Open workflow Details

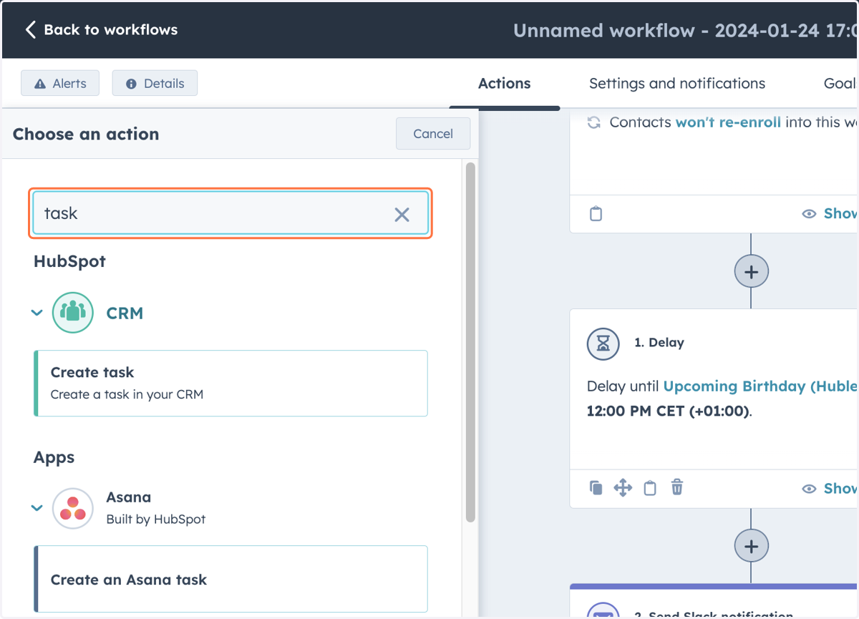(155, 83)
